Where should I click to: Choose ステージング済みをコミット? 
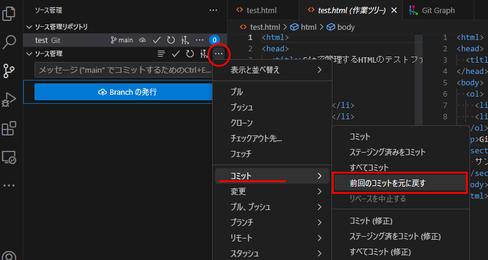[400, 152]
